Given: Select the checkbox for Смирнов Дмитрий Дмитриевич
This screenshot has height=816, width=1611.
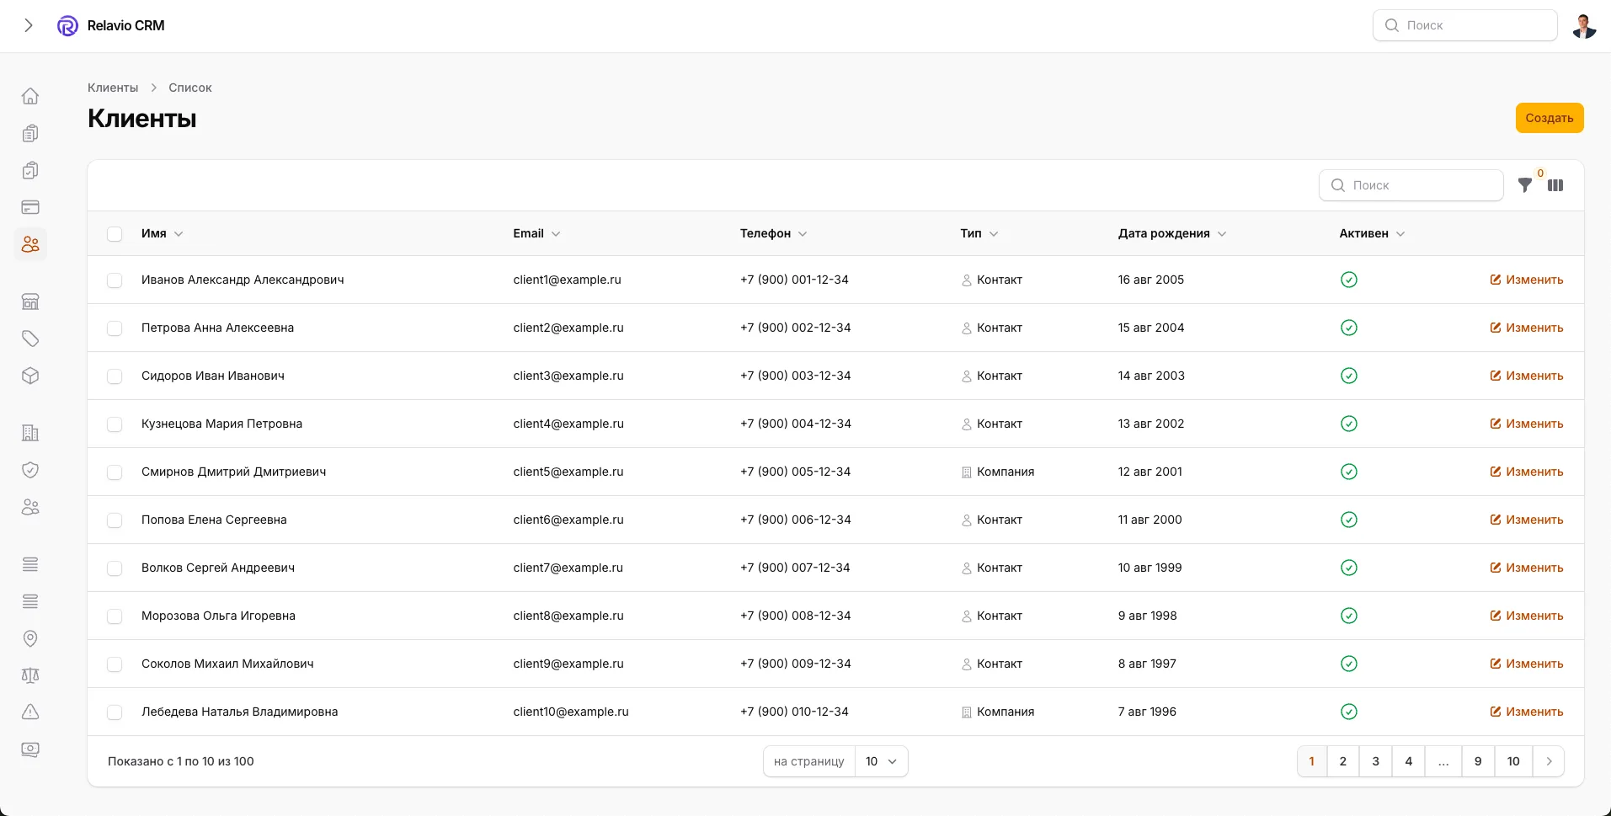Looking at the screenshot, I should [x=115, y=472].
